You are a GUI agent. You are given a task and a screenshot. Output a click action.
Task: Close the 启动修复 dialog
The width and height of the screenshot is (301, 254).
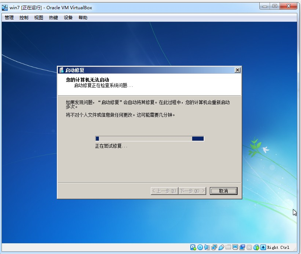pos(238,70)
